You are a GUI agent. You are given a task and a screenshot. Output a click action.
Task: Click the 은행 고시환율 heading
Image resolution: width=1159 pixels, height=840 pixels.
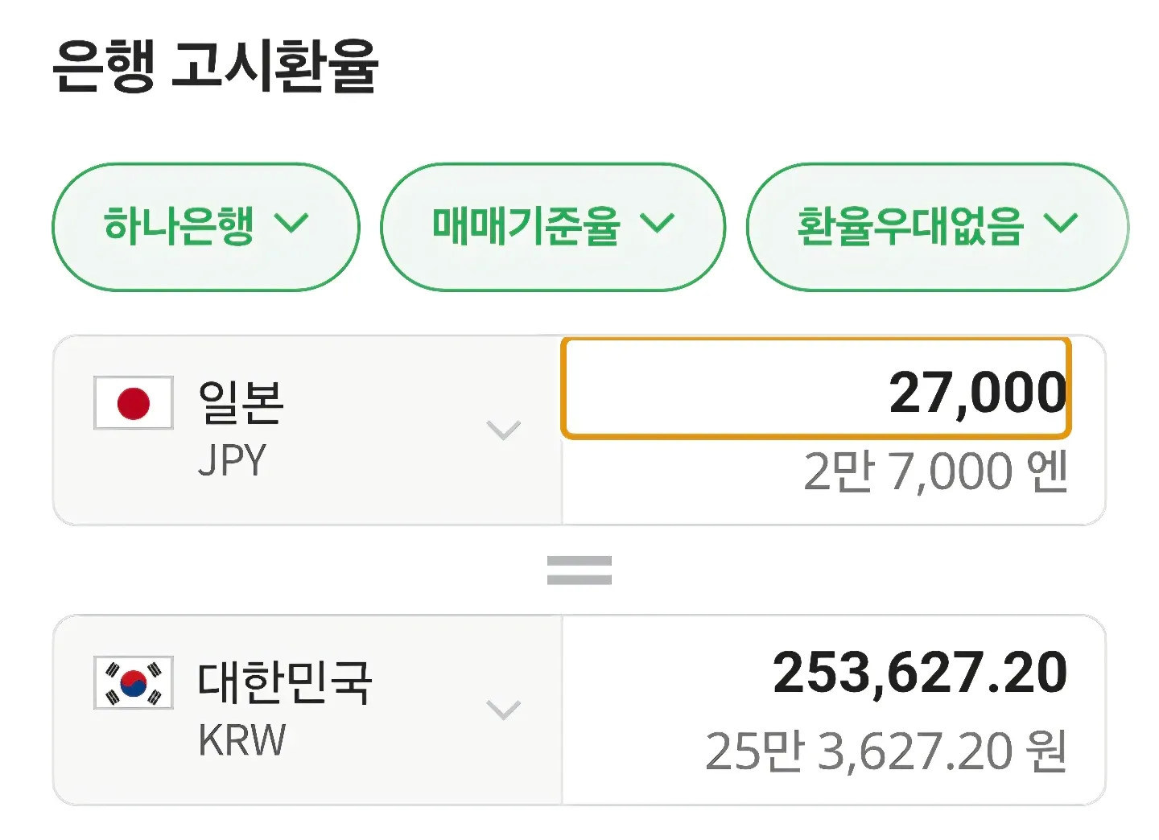(x=215, y=66)
